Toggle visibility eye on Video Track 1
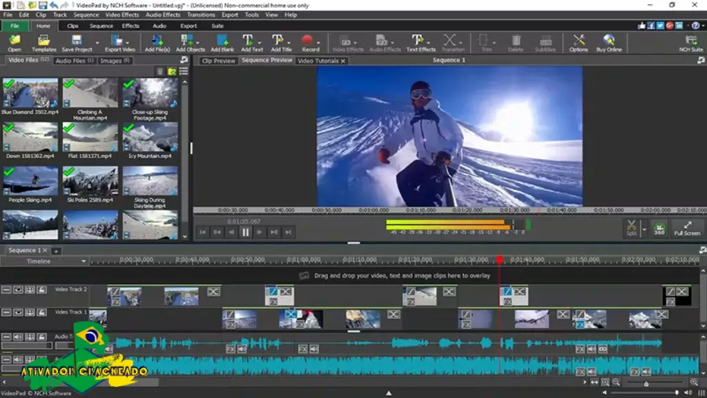This screenshot has height=398, width=707. [18, 312]
